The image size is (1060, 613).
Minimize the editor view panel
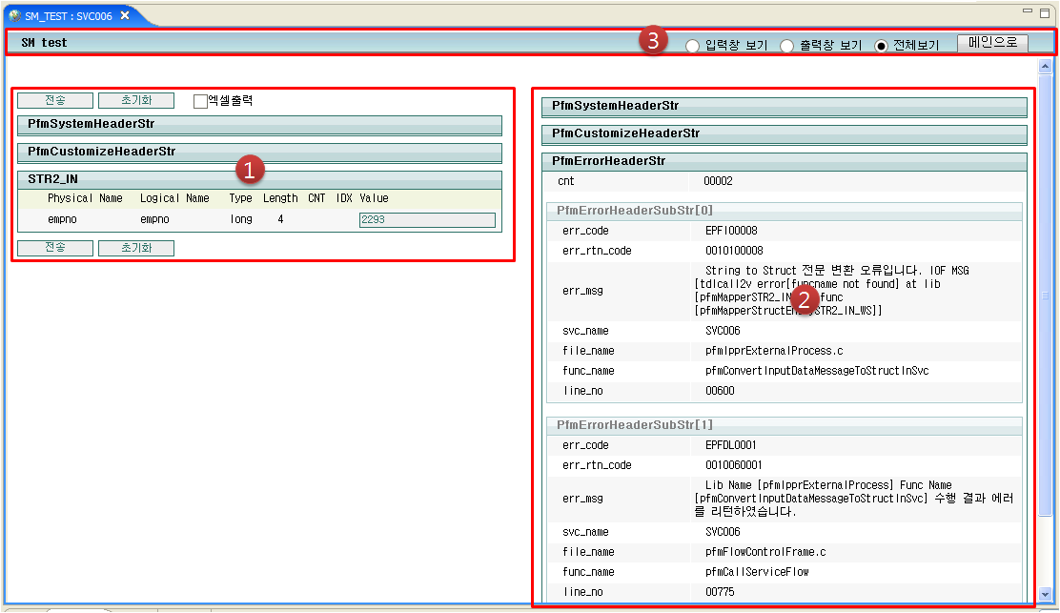tap(1029, 11)
